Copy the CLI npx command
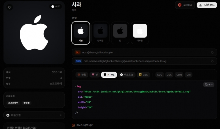Viewport: 220px width, 129px height. coord(212,53)
